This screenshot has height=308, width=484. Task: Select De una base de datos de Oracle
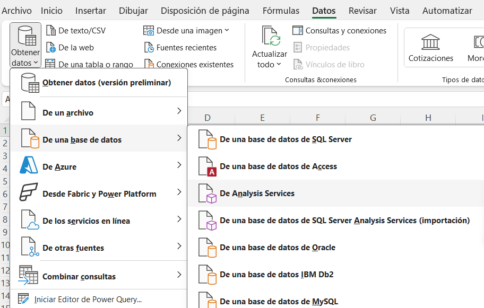pyautogui.click(x=277, y=248)
